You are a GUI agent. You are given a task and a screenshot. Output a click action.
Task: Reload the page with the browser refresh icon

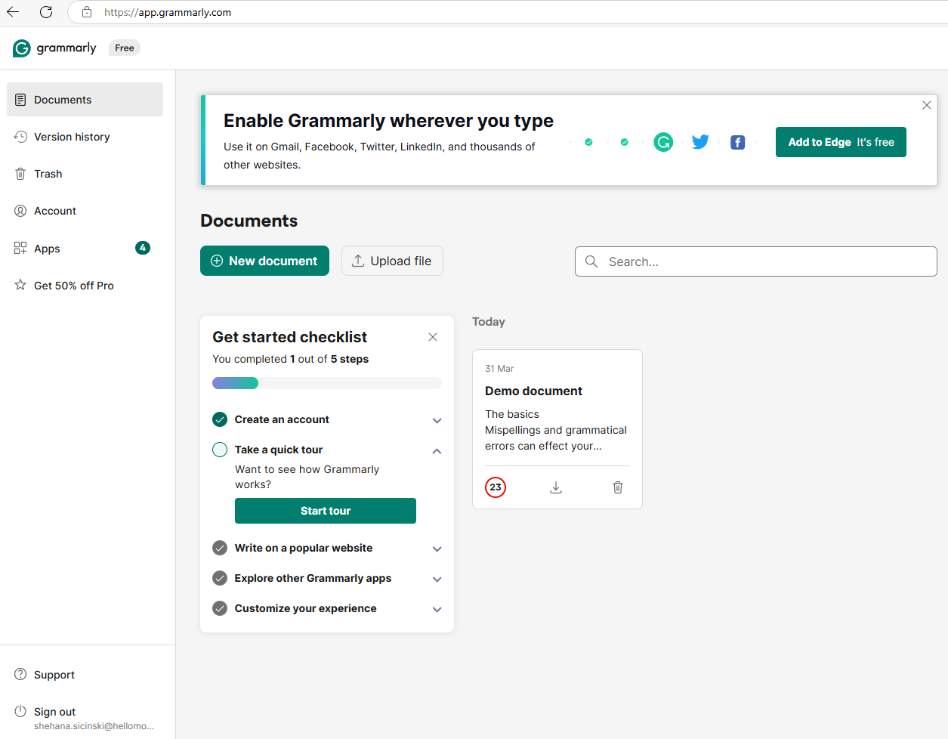point(46,12)
